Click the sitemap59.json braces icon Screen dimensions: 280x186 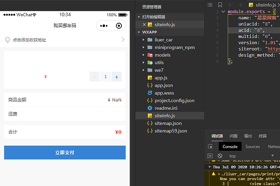click(x=150, y=131)
